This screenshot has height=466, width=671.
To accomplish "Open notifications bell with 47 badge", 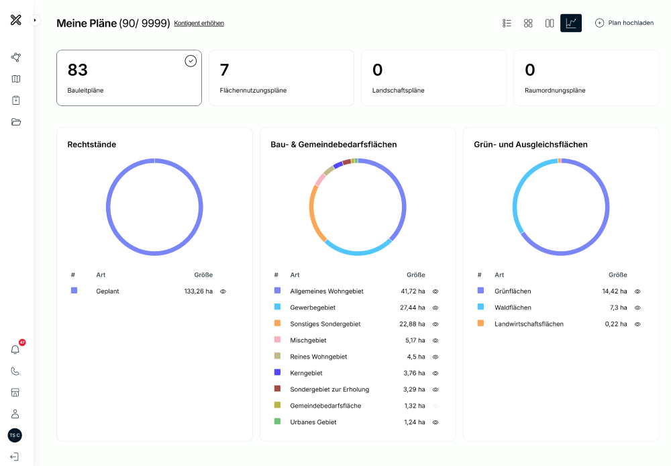I will tap(15, 349).
